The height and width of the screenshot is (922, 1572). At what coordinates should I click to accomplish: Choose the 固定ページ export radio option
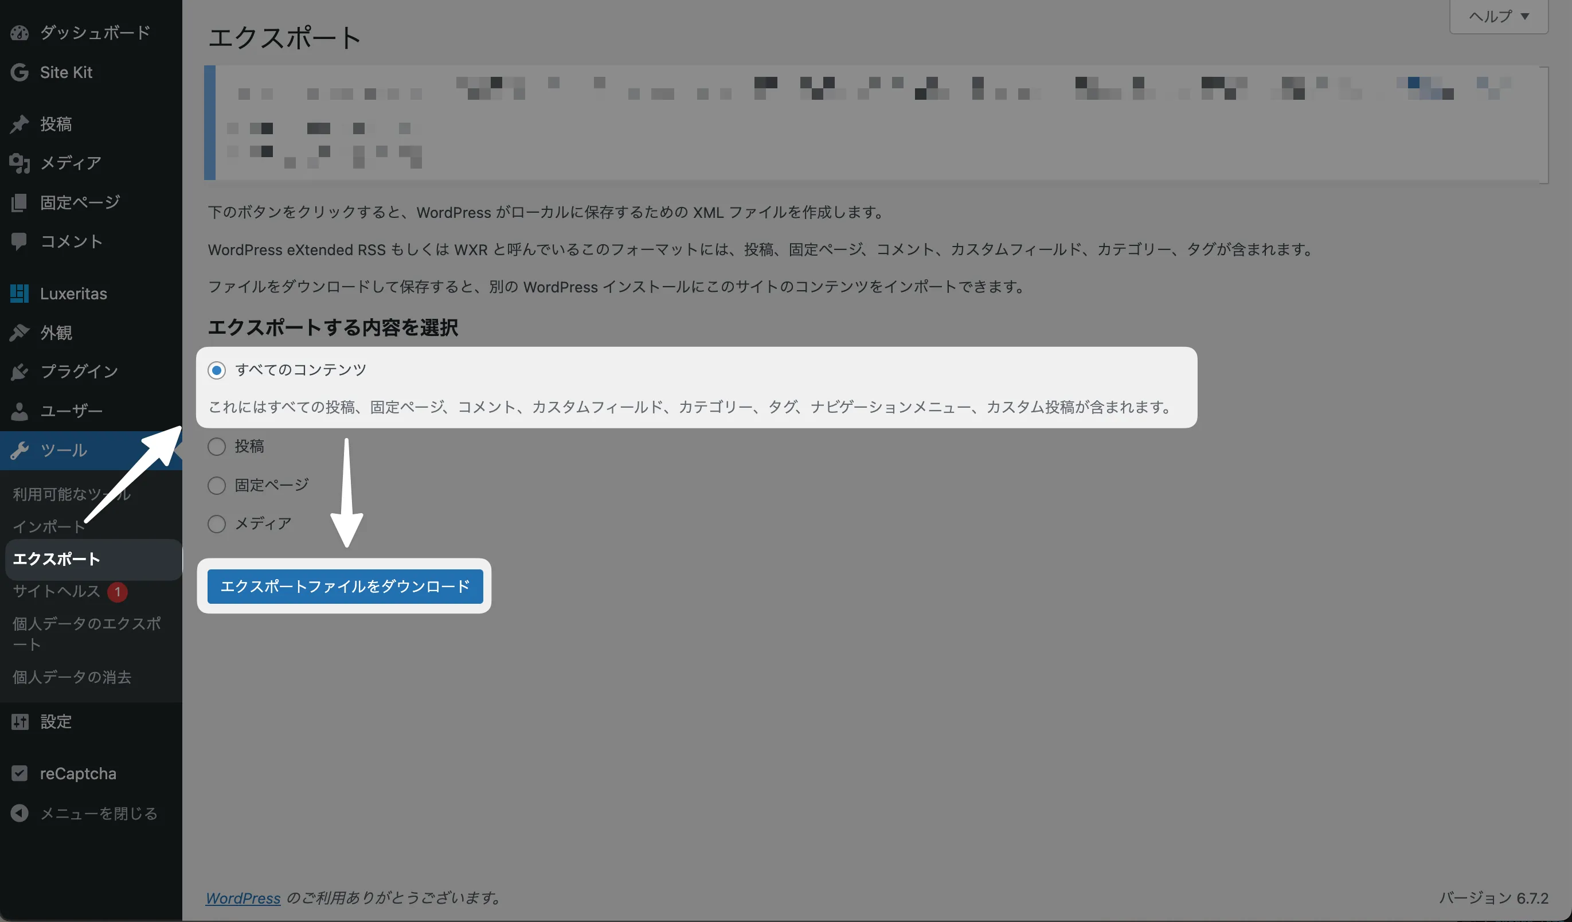point(217,485)
